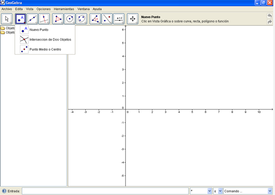Expand the Comando dropdown list

coord(270,191)
